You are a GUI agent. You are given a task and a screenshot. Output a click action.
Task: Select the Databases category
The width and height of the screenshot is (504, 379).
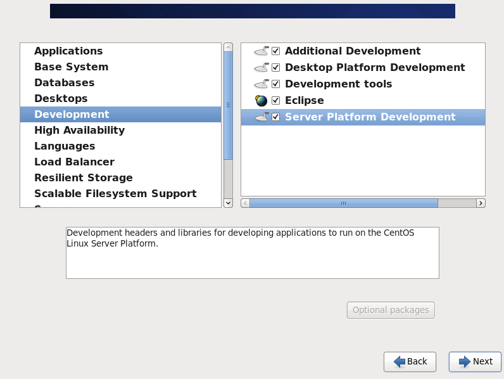(64, 83)
